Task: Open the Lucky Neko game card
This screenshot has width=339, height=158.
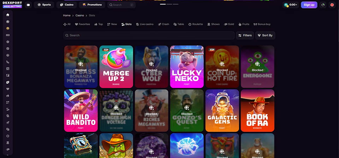Action: (x=187, y=67)
